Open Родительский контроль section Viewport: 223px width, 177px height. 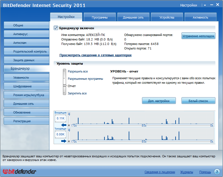coord(27,51)
